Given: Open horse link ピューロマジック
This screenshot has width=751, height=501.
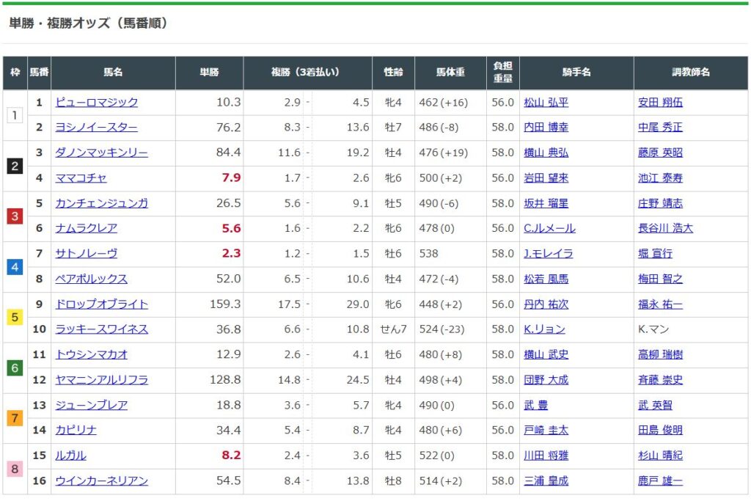Looking at the screenshot, I should coord(96,103).
